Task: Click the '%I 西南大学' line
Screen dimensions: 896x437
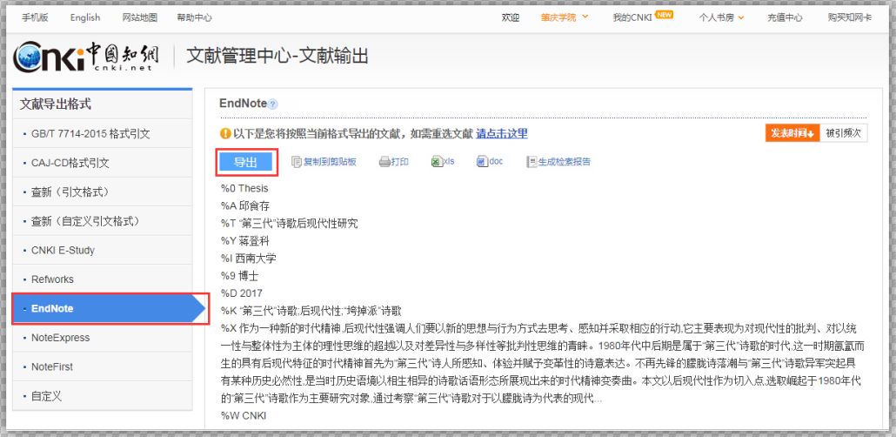Action: point(249,258)
